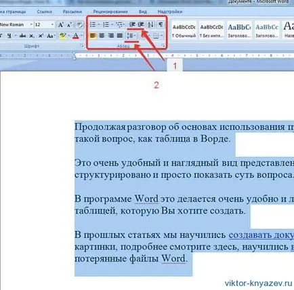The height and width of the screenshot is (290, 294).
Task: Toggle align right
Action: tap(111, 36)
